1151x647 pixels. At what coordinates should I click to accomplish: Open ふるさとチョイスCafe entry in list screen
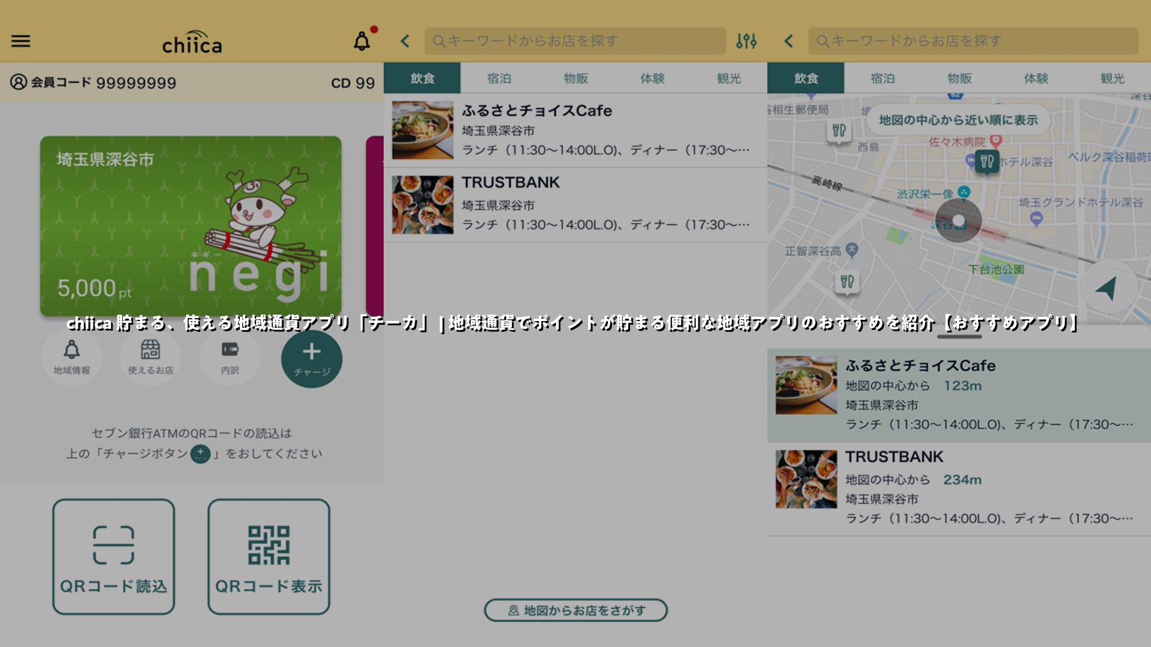coord(575,130)
